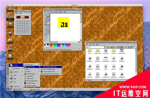150x98 pixels.
Task: Click Paint's vertical scroll up arrow
Action: click(81, 14)
